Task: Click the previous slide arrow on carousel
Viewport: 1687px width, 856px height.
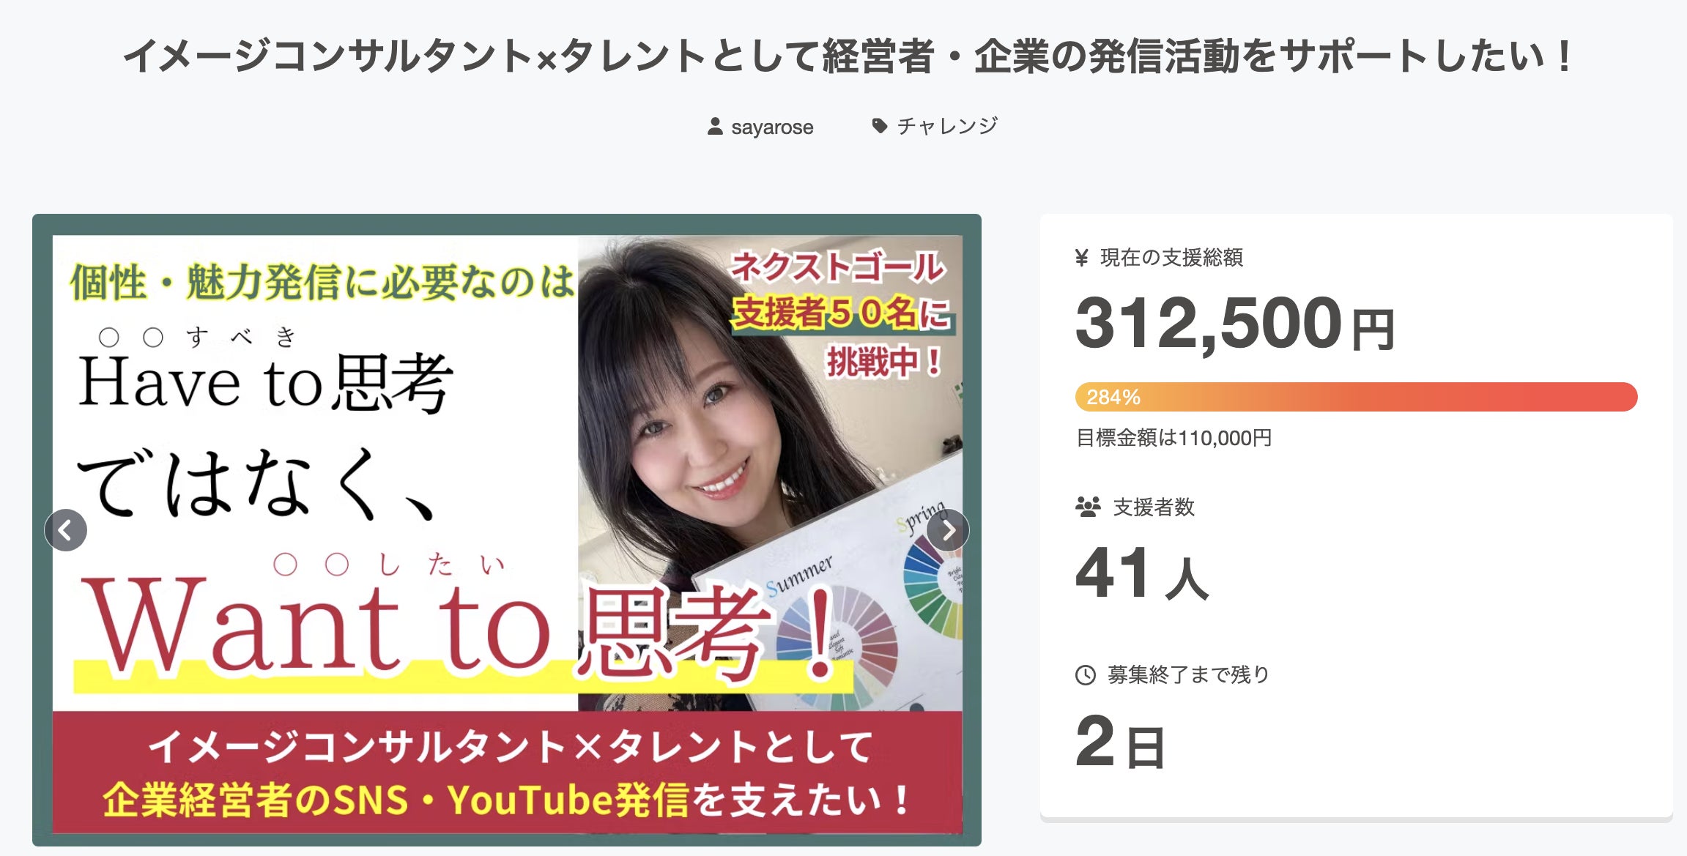Action: coord(66,530)
